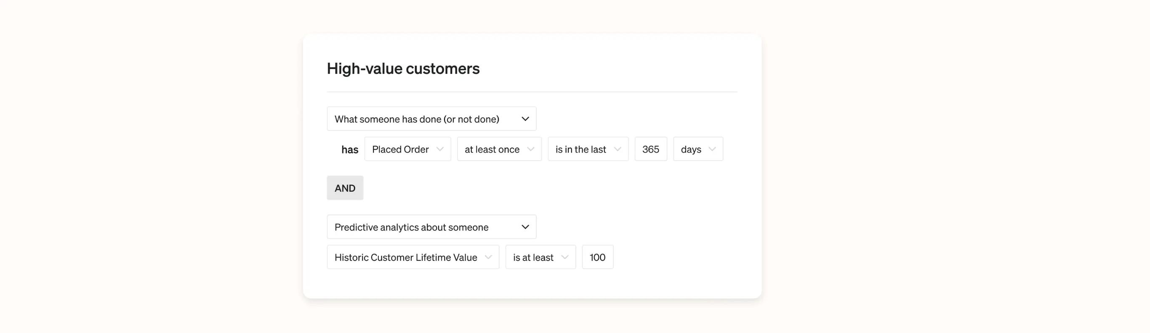Click the 'High-value customers' segment title

(x=403, y=68)
